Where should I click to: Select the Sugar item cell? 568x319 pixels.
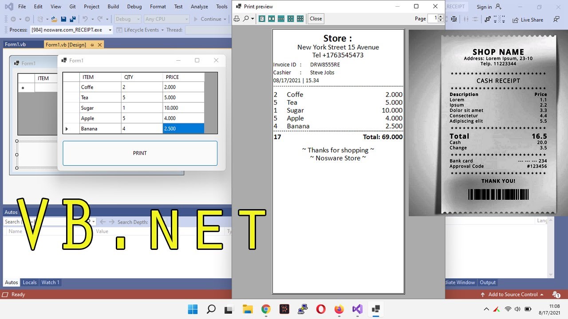click(100, 108)
